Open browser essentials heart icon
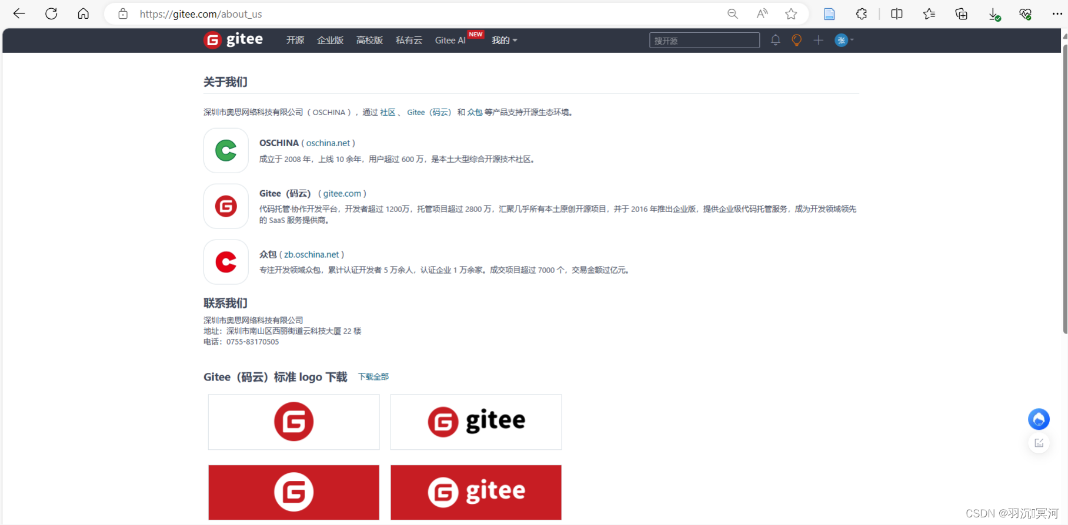Screen dimensions: 1068x525 pos(1025,14)
